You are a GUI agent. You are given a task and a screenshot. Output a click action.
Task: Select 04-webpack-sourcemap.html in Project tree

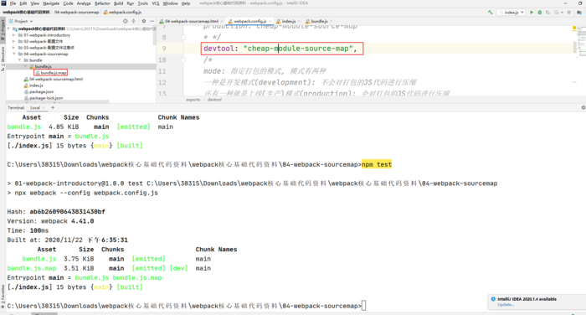click(x=53, y=80)
